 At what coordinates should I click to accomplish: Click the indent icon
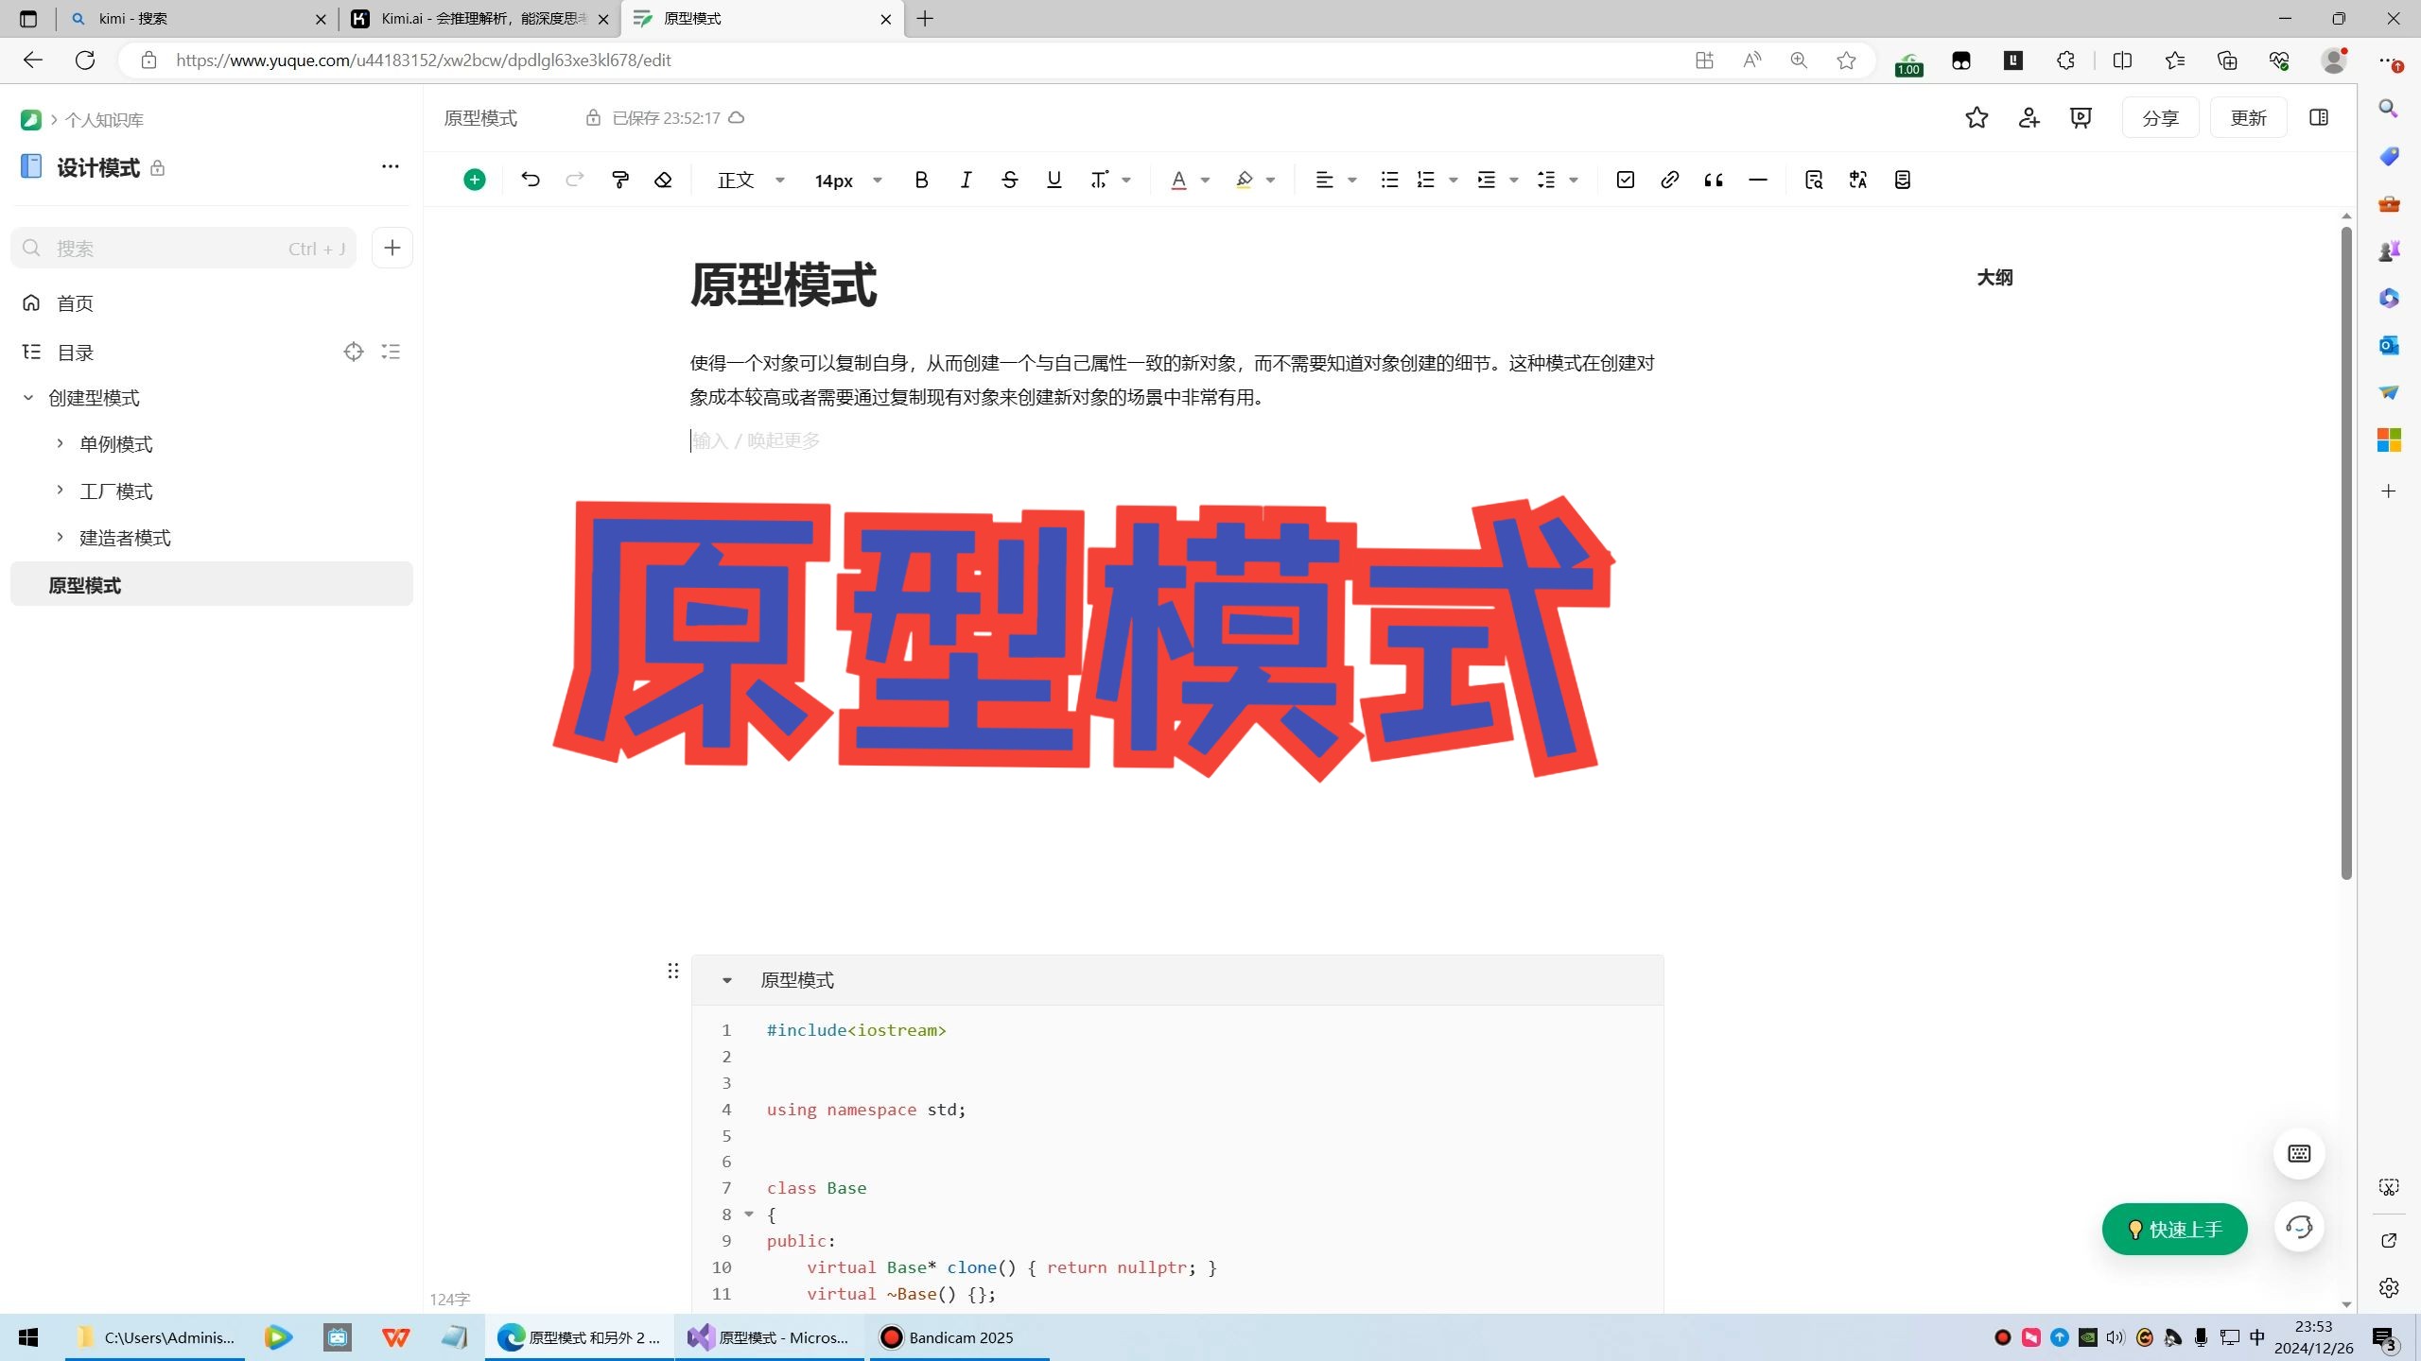coord(1487,180)
